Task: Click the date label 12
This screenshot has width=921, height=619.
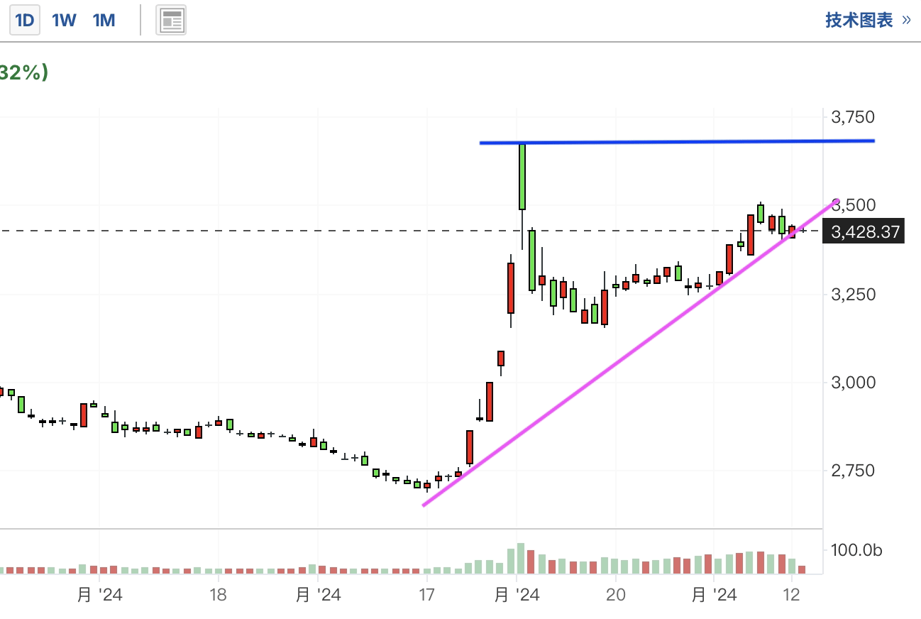Action: pos(792,594)
